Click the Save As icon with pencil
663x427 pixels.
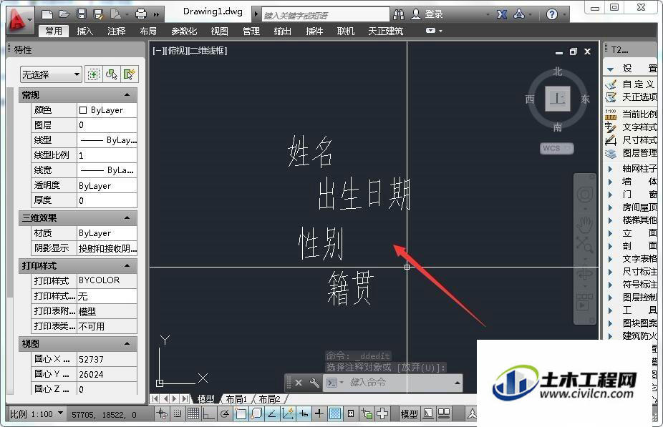(x=98, y=15)
